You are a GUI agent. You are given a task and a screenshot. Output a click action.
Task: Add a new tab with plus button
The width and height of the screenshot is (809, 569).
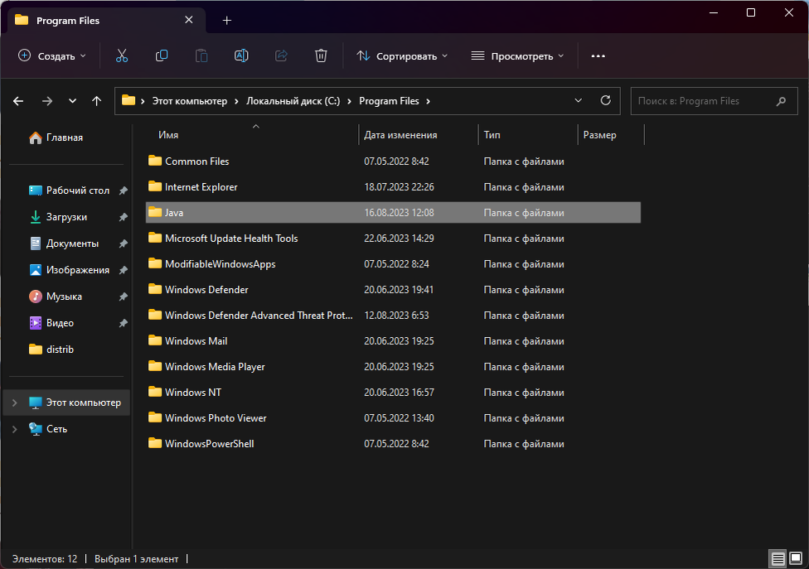point(227,21)
